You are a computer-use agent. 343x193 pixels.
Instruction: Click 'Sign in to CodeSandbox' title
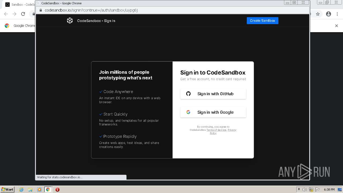[213, 73]
